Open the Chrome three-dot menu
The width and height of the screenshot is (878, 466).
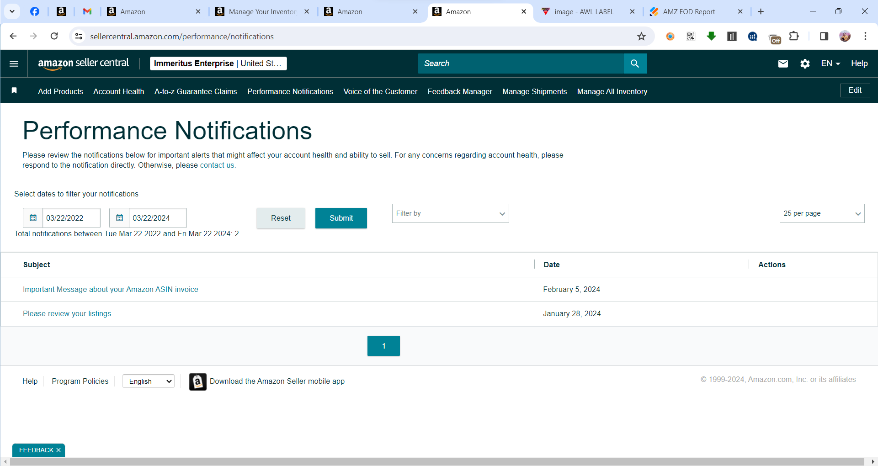[x=865, y=36]
